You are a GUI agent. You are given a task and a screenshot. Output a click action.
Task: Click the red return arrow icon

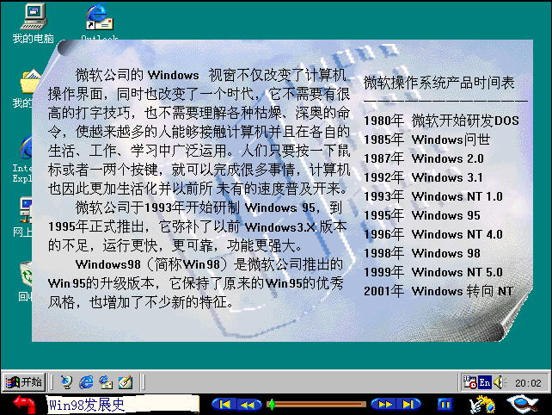pyautogui.click(x=25, y=404)
